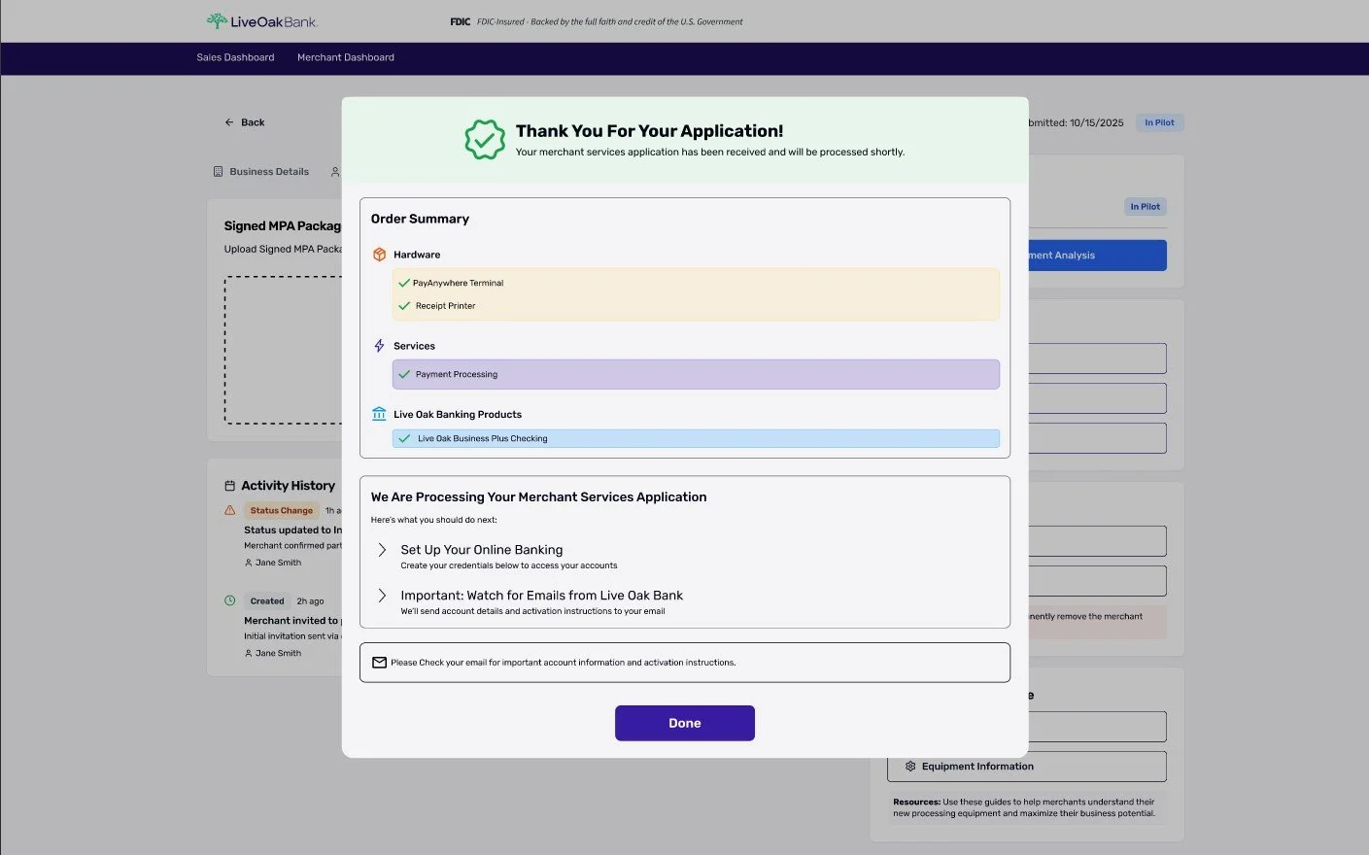
Task: Click the checkmark beside Receipt Printer
Action: (x=404, y=306)
